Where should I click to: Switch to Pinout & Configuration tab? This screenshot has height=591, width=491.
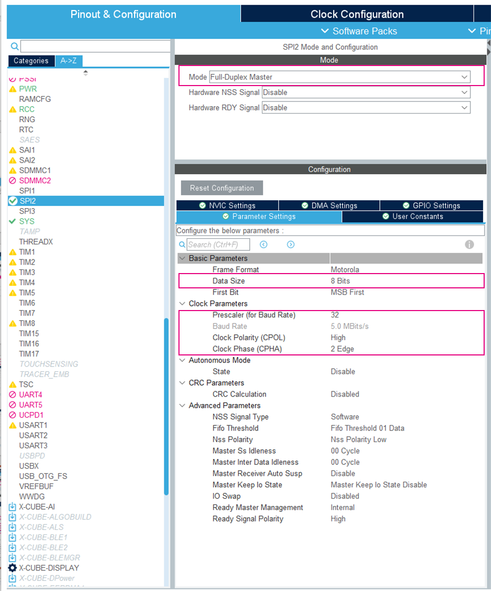pos(123,14)
